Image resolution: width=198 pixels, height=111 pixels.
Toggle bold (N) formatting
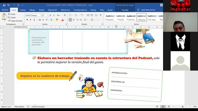pyautogui.click(x=27, y=20)
